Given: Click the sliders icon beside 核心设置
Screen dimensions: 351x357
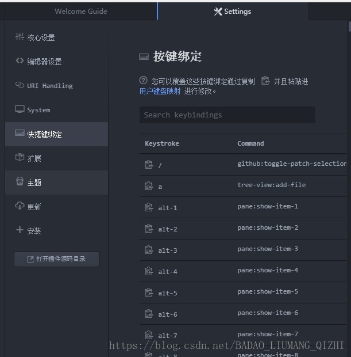Looking at the screenshot, I should coord(20,36).
